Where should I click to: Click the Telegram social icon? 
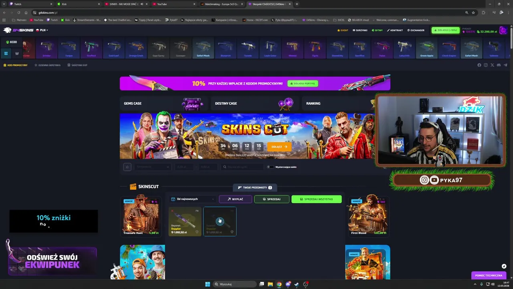click(x=505, y=65)
